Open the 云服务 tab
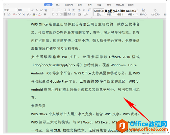Screen dimensions: 170x135 [x=131, y=5]
